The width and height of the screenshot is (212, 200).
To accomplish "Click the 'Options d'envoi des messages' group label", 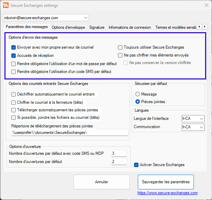I will (33, 37).
